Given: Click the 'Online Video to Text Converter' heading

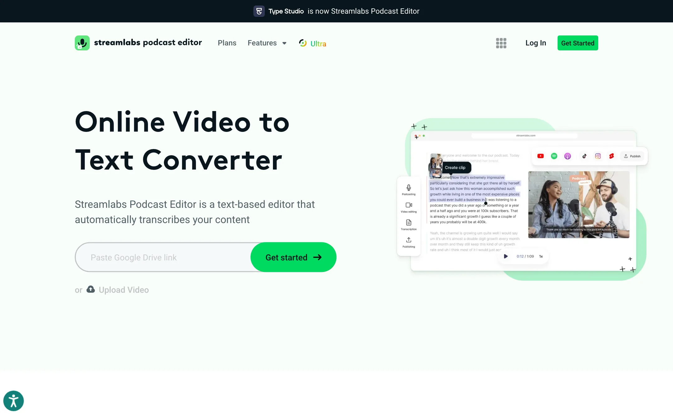Looking at the screenshot, I should coord(182,141).
